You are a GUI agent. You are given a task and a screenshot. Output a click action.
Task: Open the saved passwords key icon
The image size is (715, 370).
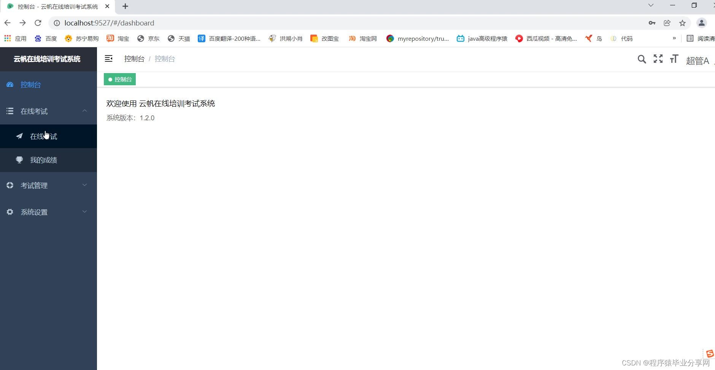coord(652,23)
